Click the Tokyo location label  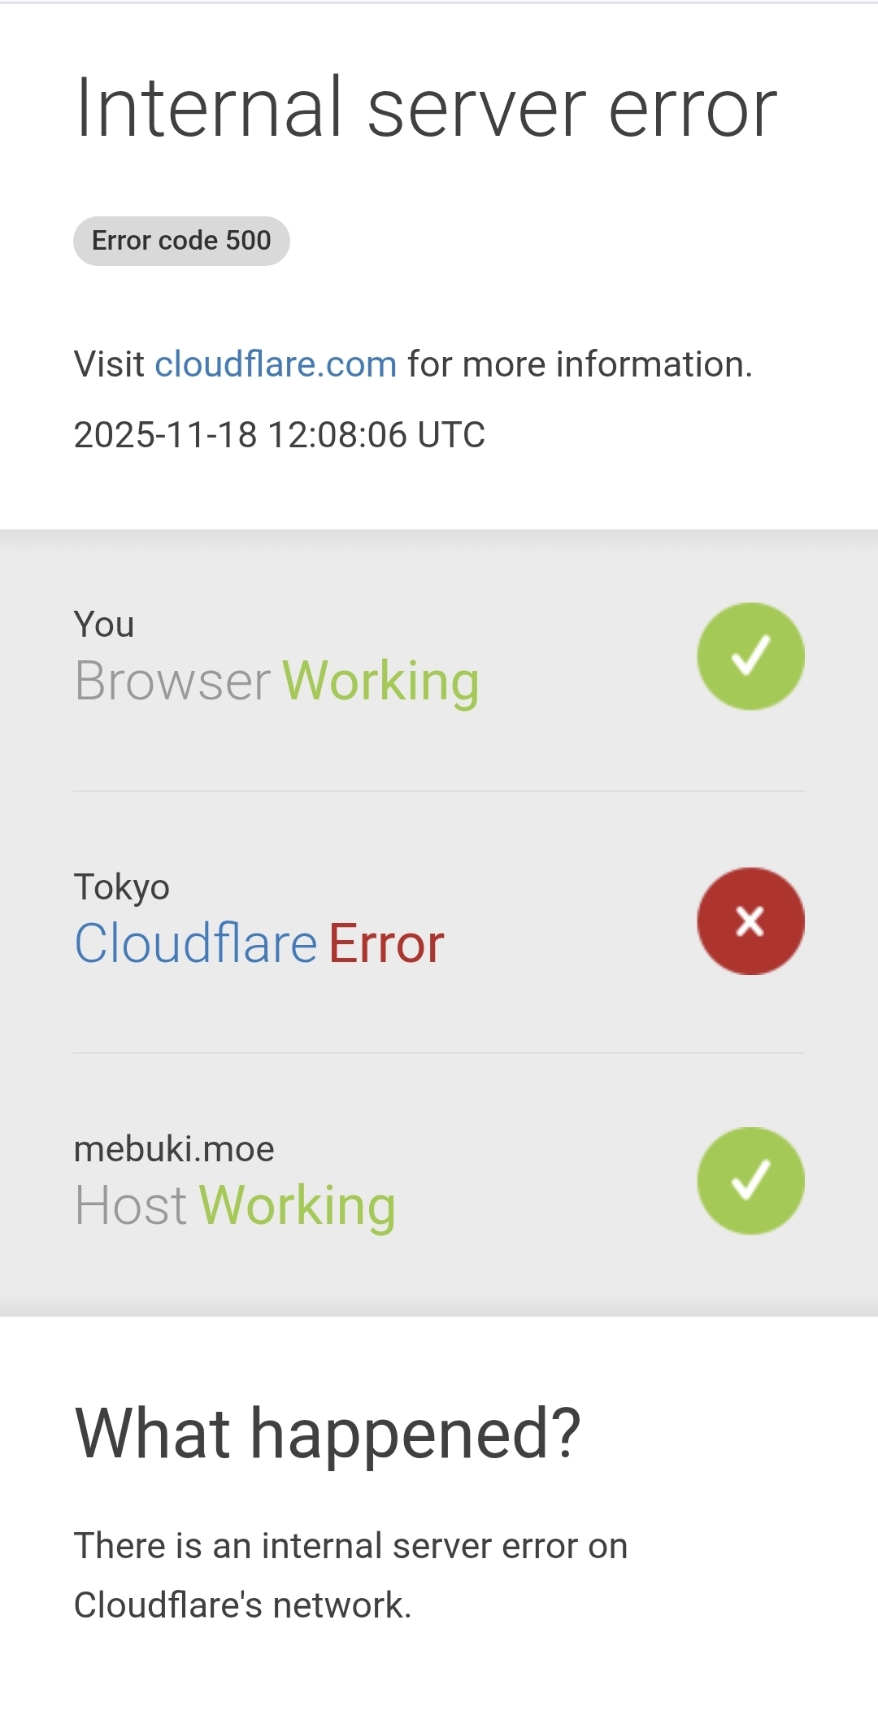click(121, 886)
